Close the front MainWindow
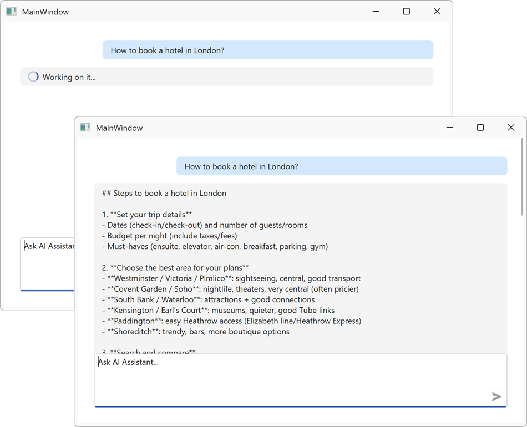 pyautogui.click(x=511, y=128)
